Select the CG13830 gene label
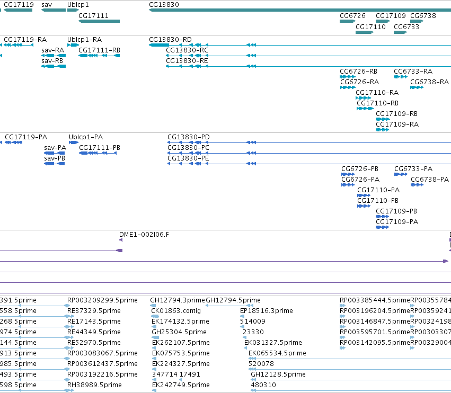451x393 pixels. (x=164, y=5)
